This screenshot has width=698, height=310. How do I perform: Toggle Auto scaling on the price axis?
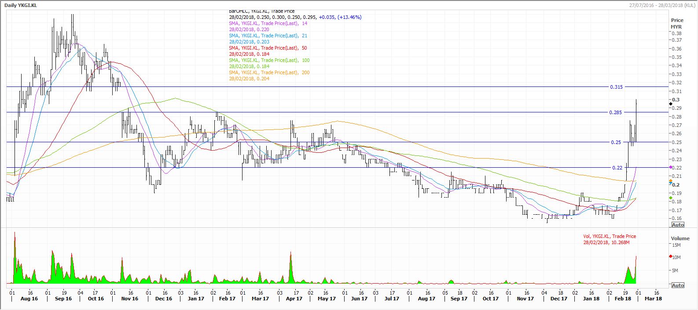(678, 225)
